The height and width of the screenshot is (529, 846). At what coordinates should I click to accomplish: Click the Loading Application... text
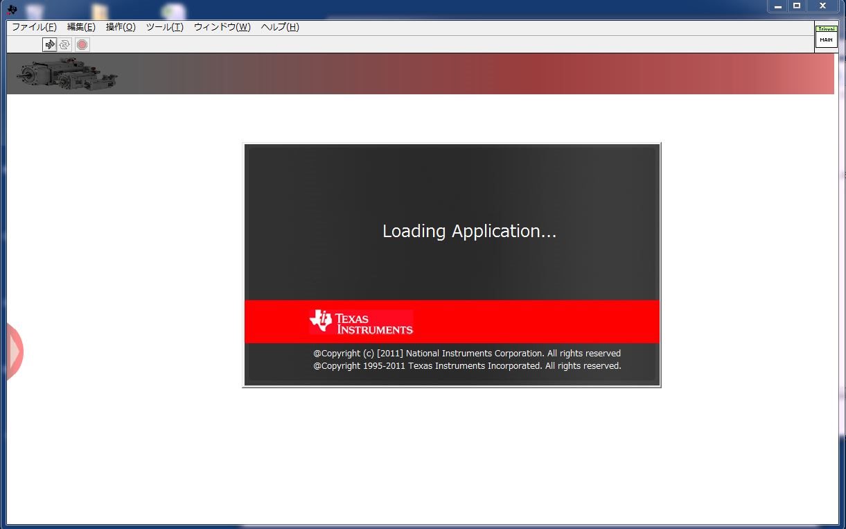click(x=470, y=231)
